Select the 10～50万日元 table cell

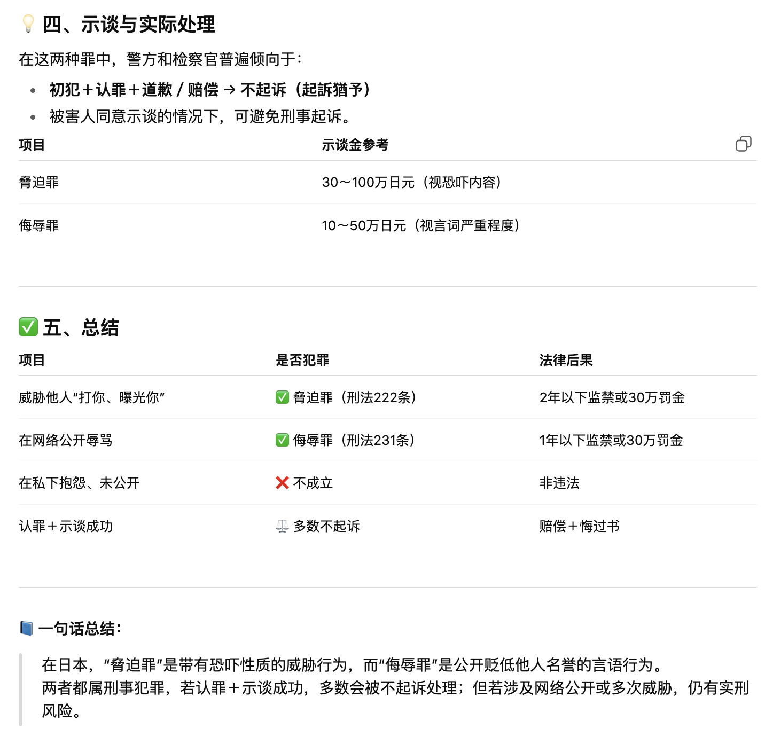(421, 225)
